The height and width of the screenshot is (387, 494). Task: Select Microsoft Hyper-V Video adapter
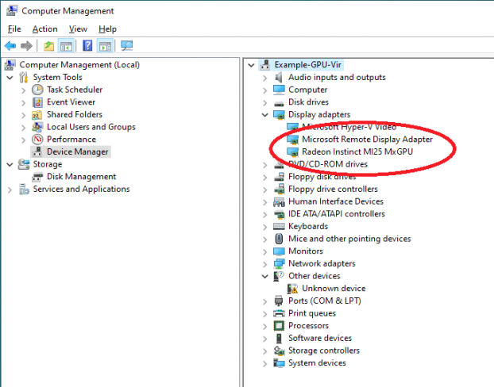point(349,127)
